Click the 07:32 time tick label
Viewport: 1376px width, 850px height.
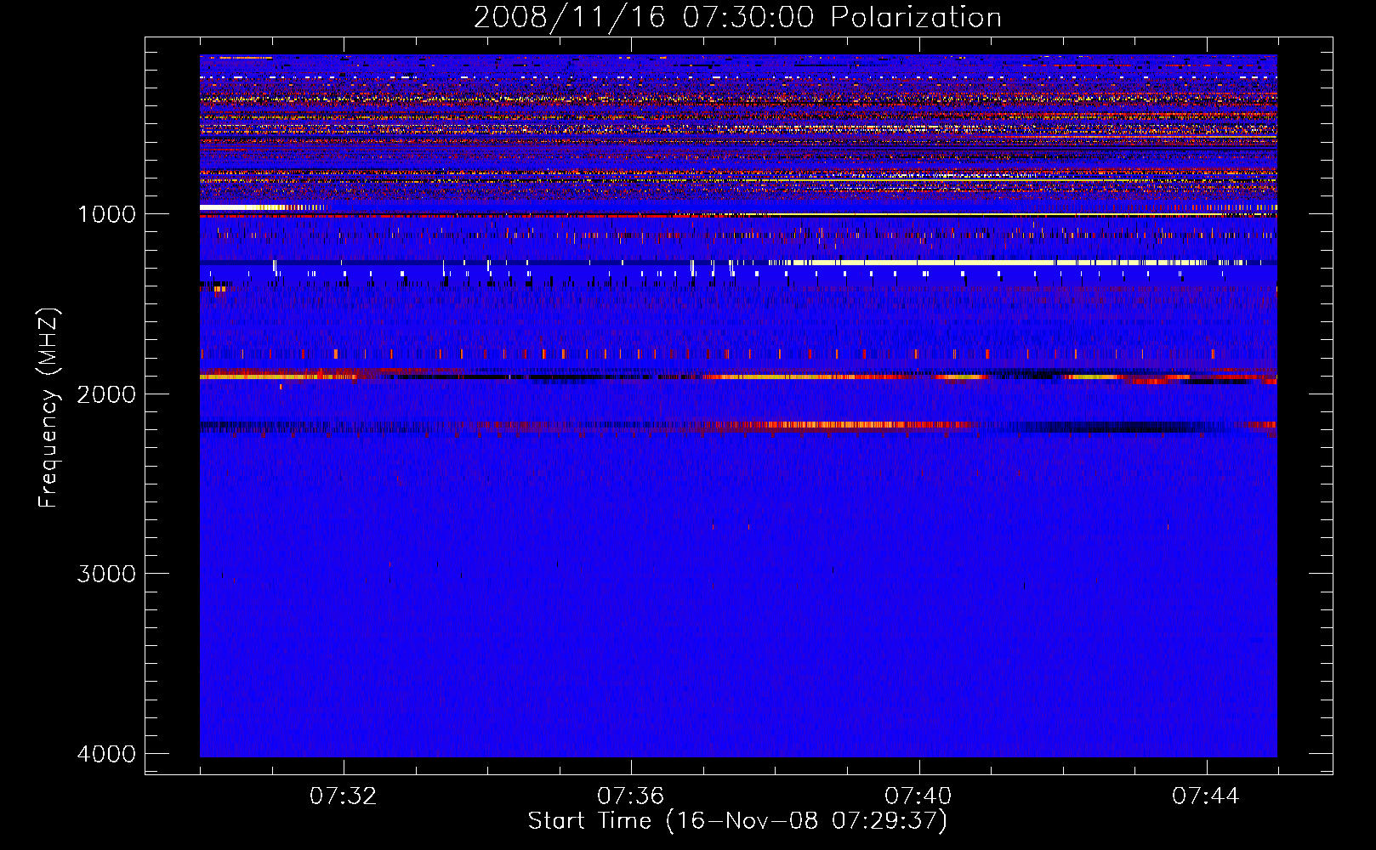(344, 796)
